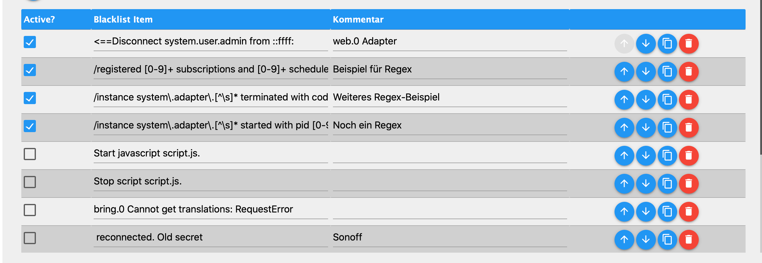Copy the bring.0 RequestError row
Viewport: 762px width, 263px height.
667,212
